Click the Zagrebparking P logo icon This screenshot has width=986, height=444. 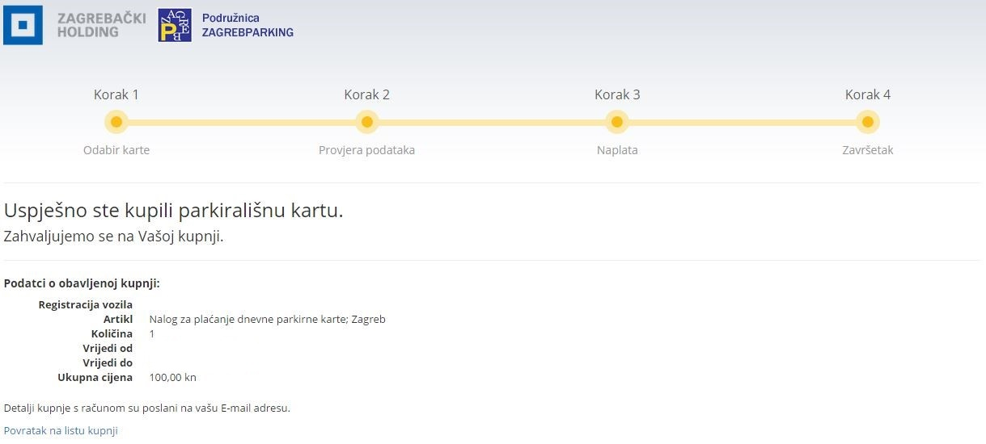click(x=175, y=25)
